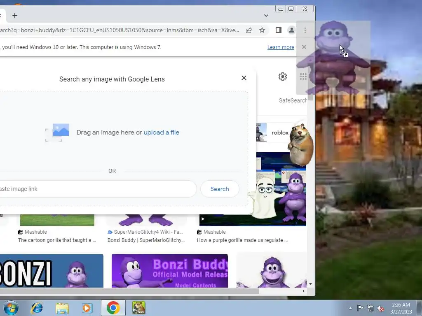Click the Lens Search button

[220, 189]
